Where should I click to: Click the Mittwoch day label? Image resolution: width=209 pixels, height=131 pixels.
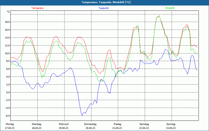(x=64, y=124)
